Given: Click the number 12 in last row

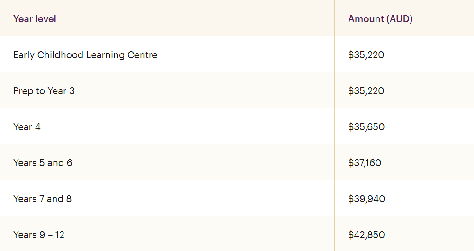Looking at the screenshot, I should [x=60, y=235].
